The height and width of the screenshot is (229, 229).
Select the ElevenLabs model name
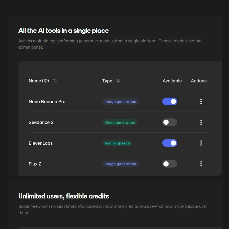(41, 143)
